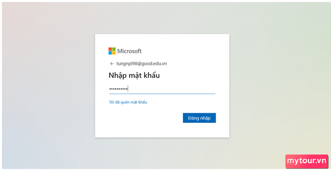Click the "Đăng nhập" sign-in button
Viewport: 331px width, 172px height.
click(199, 118)
